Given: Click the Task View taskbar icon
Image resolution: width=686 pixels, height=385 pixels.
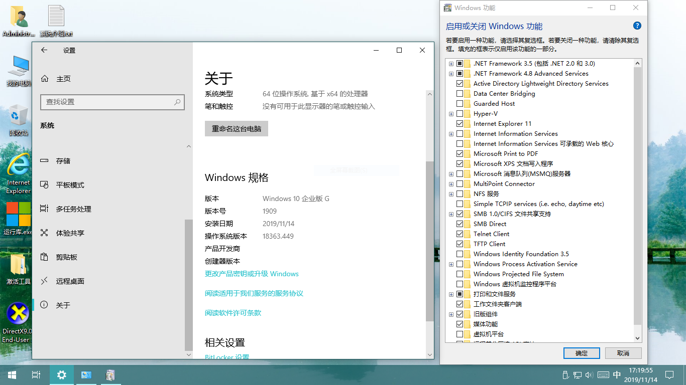Looking at the screenshot, I should click(36, 374).
